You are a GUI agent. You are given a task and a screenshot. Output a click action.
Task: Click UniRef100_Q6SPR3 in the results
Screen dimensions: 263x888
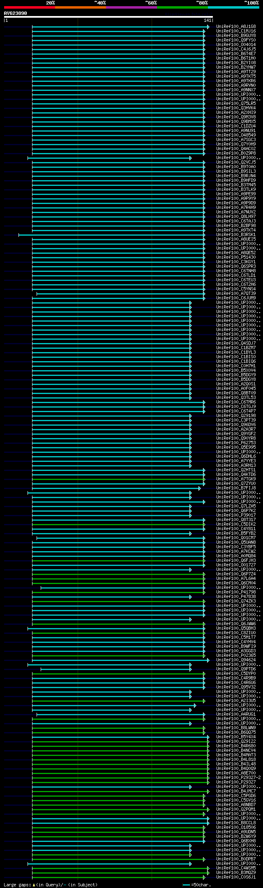click(236, 267)
